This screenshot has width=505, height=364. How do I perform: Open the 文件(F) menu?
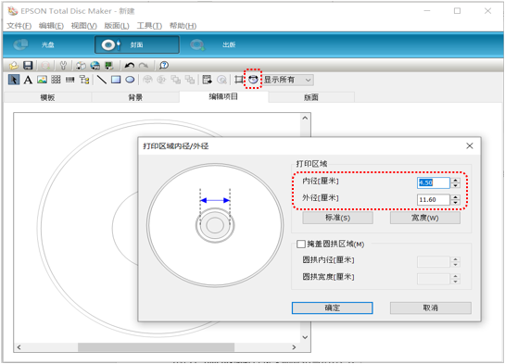click(x=19, y=26)
